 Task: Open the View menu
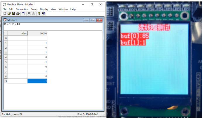[53, 9]
